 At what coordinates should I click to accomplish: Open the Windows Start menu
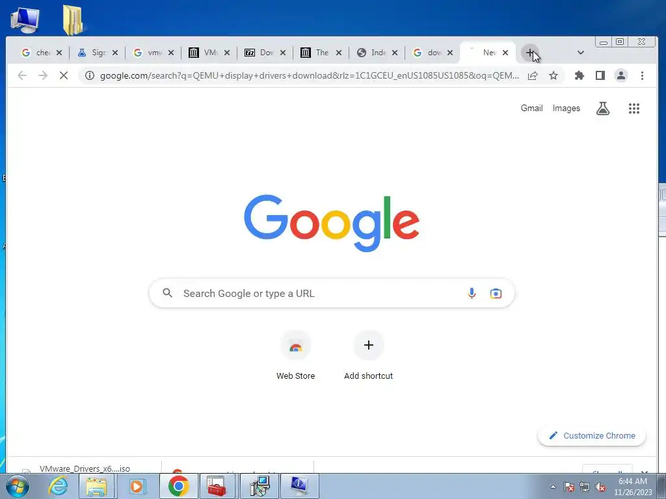18,486
